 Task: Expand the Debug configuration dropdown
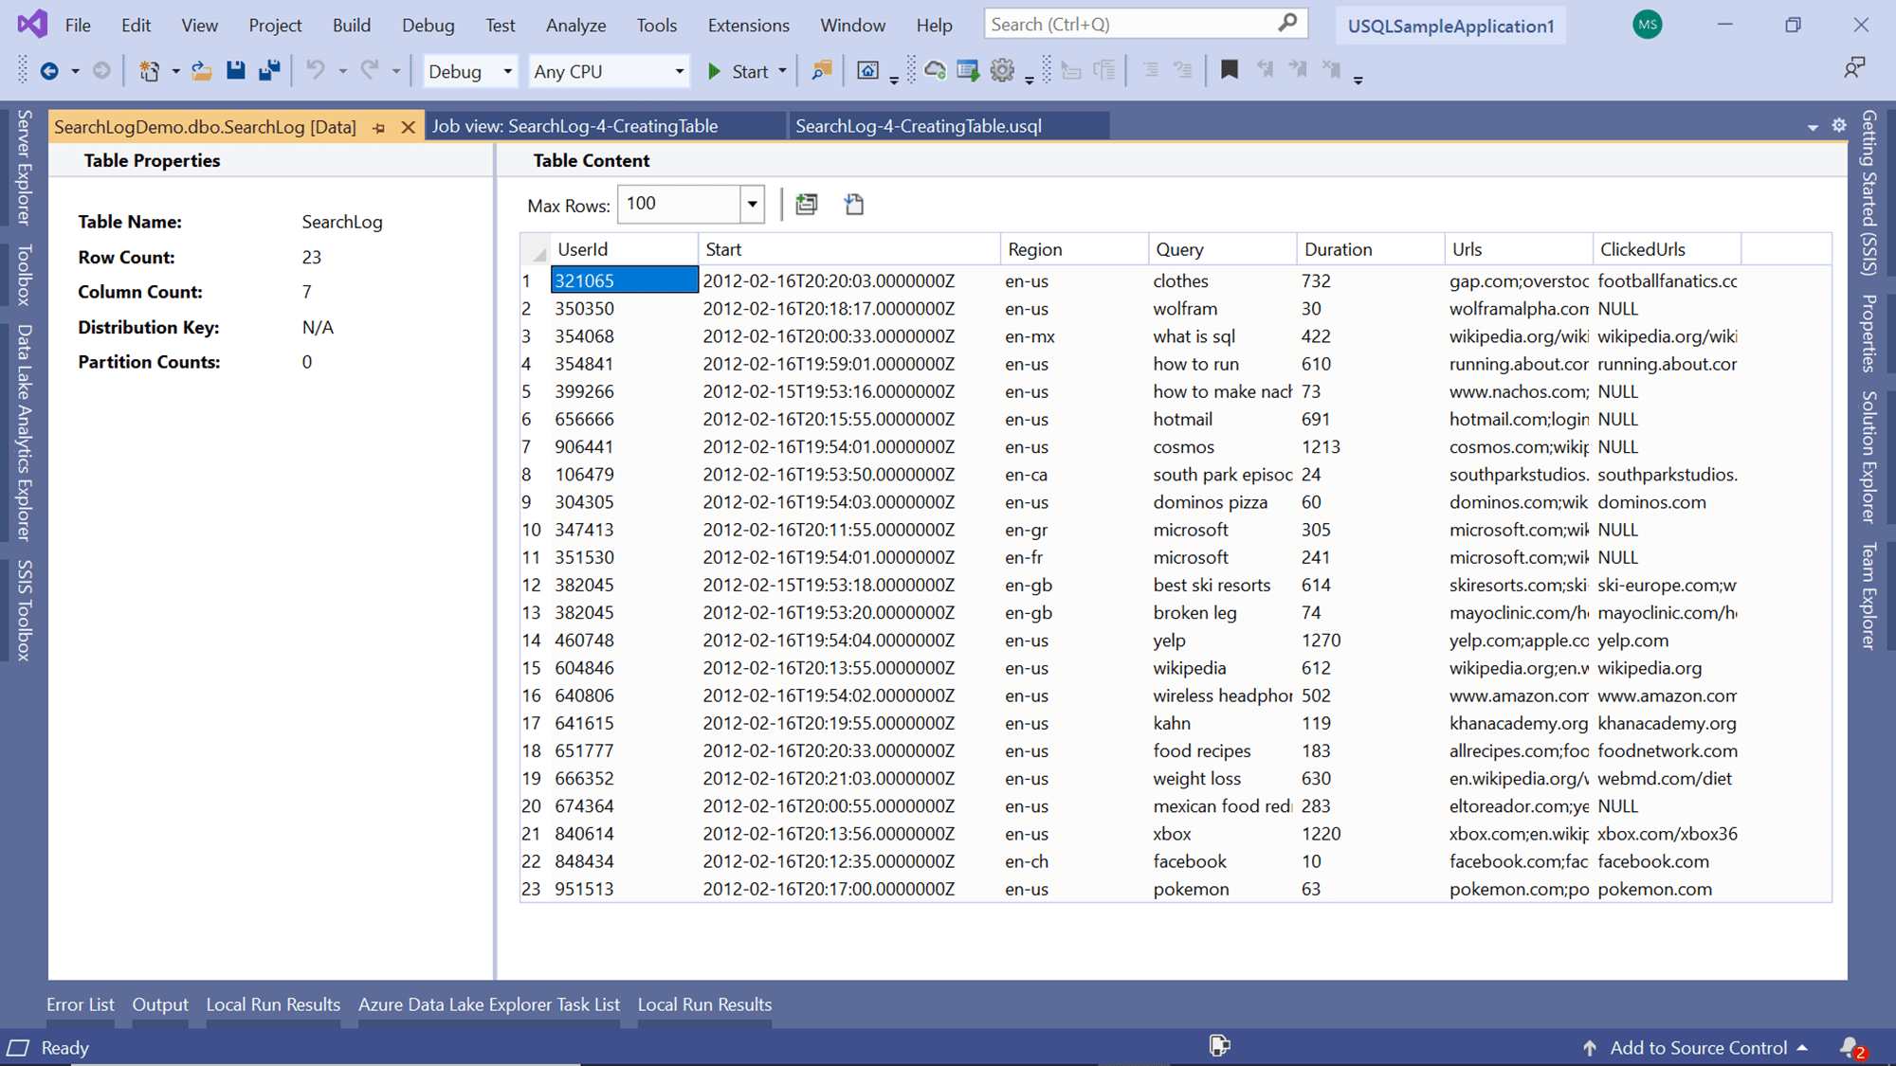[x=507, y=71]
